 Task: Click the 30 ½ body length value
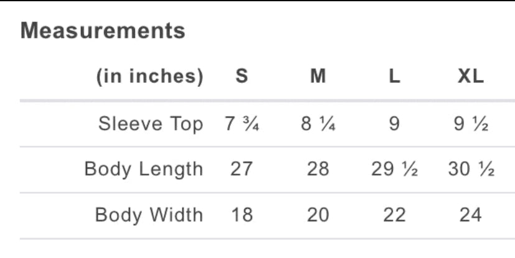click(471, 169)
